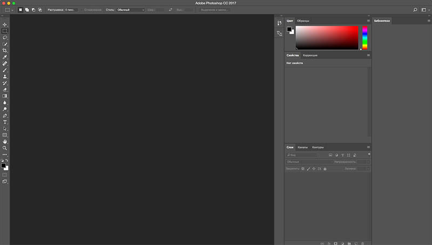The width and height of the screenshot is (432, 245).
Task: Select the Dodge tool
Action: coord(5,109)
